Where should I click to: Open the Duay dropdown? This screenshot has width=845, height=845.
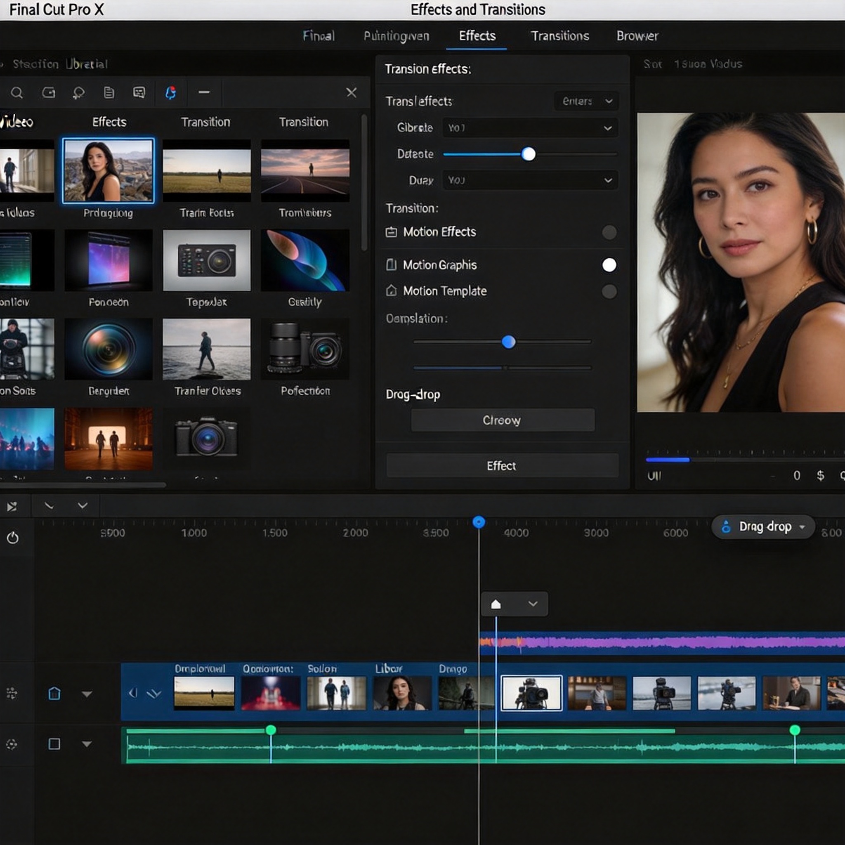[530, 180]
